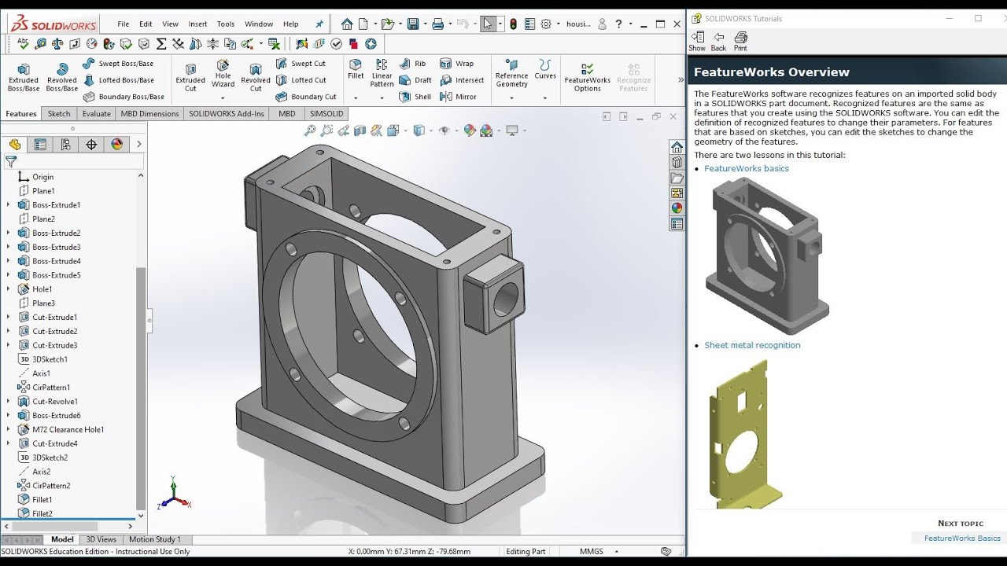Follow the Next topic FeatureWorks Basics link
This screenshot has width=1007, height=566.
962,538
